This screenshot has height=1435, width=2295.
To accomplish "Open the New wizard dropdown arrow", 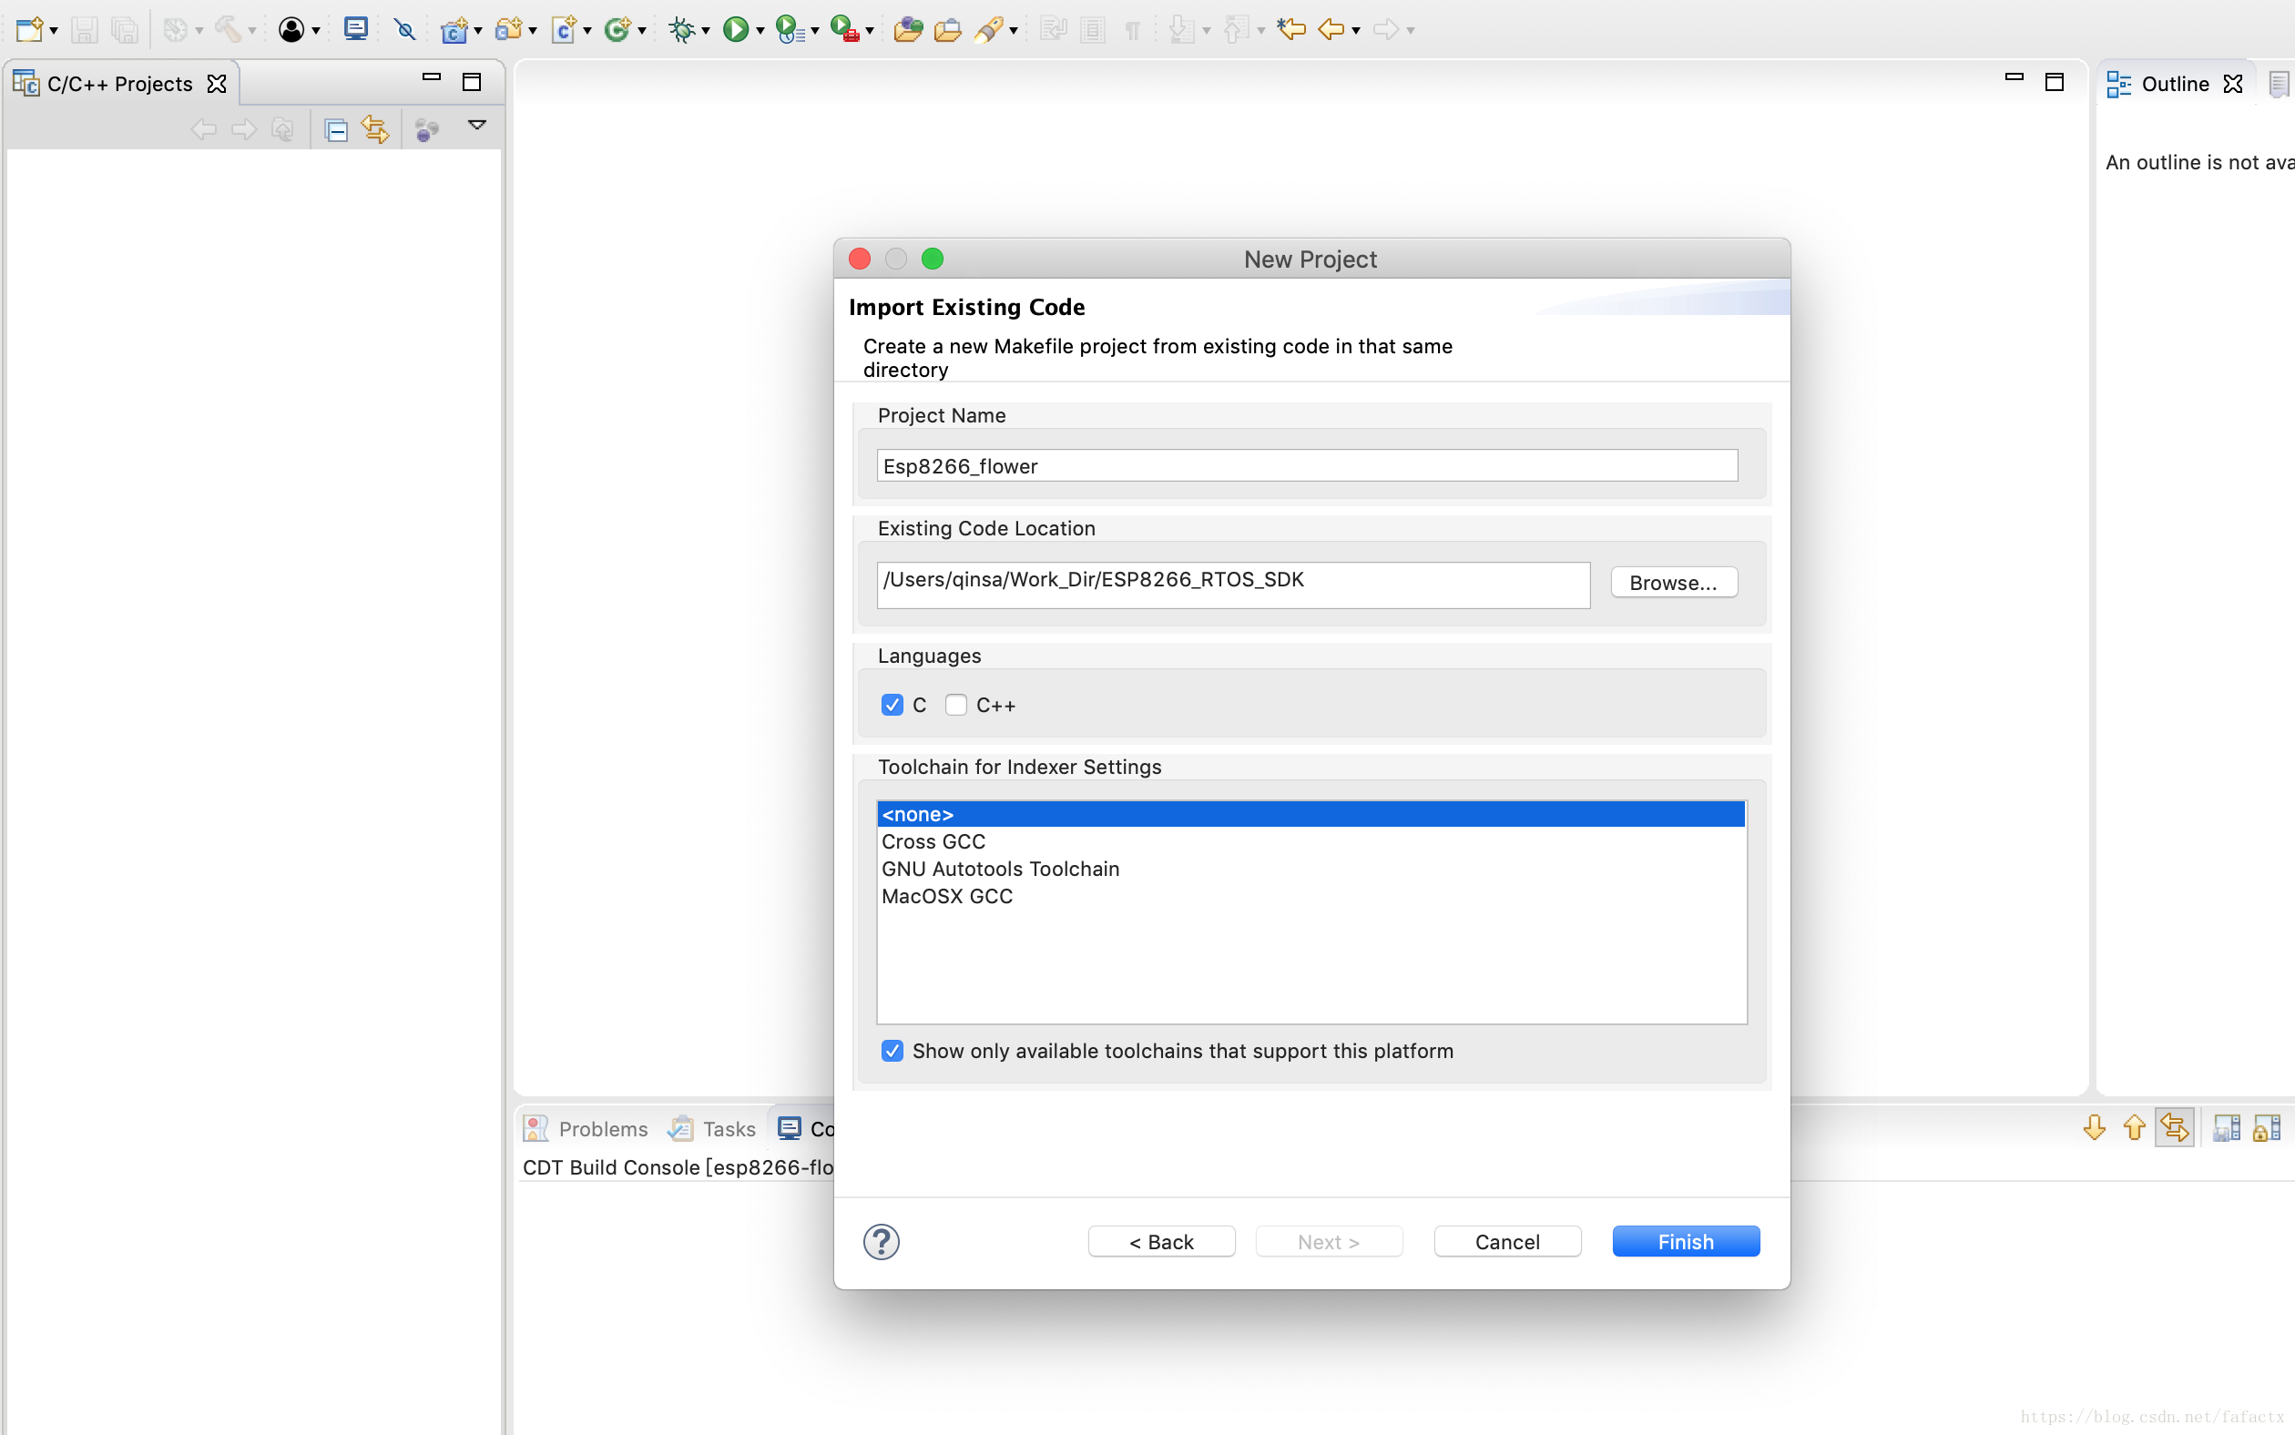I will click(54, 31).
